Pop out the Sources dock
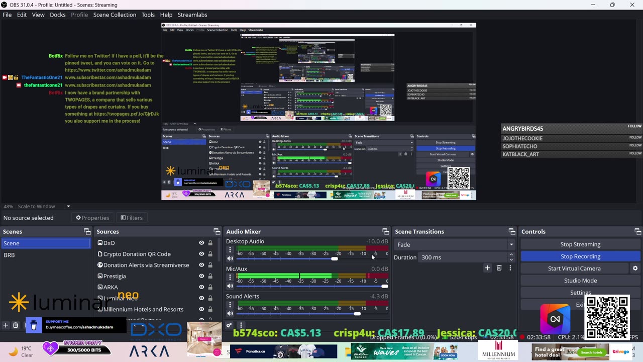The height and width of the screenshot is (362, 643). (x=217, y=232)
